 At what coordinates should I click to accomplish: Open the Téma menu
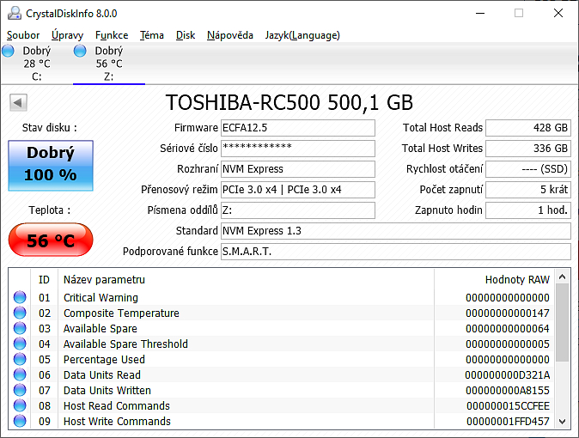(152, 35)
